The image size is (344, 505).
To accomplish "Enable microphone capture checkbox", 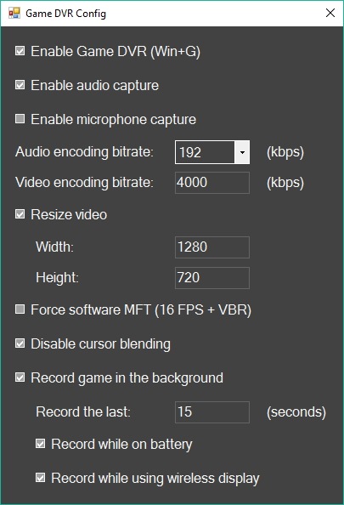I will (20, 119).
